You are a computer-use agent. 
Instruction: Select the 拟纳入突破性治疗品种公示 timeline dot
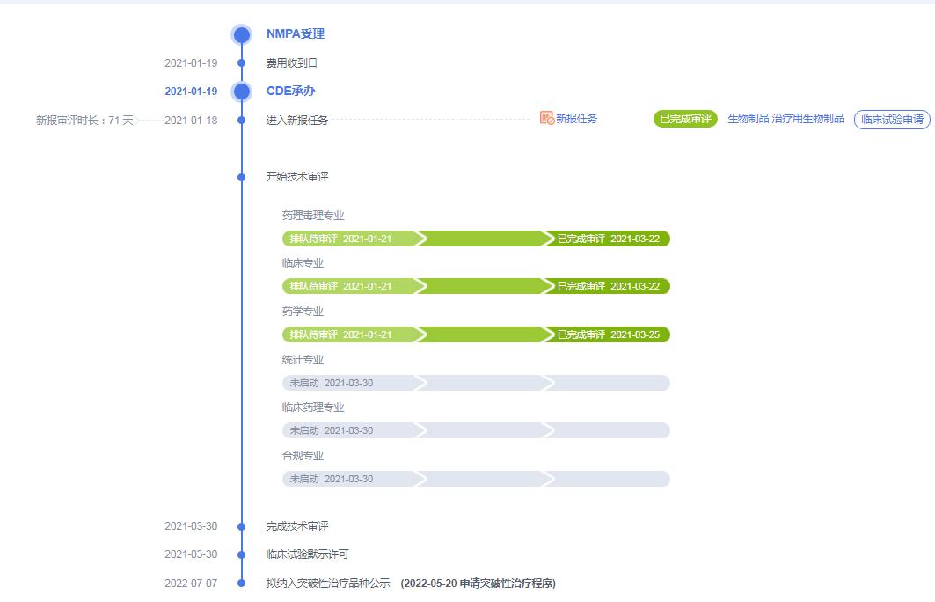click(240, 583)
